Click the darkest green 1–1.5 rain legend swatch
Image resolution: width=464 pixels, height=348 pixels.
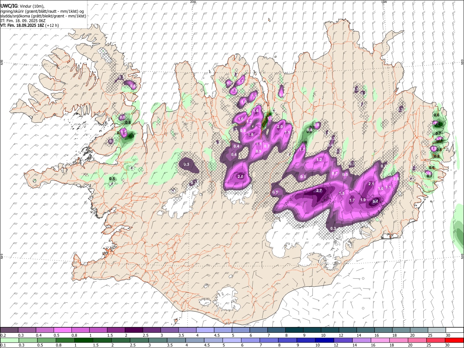click(84, 340)
